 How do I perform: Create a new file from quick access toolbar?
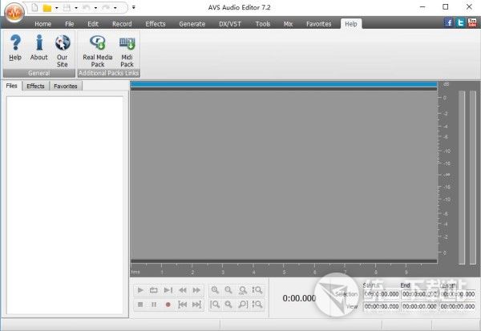(x=34, y=7)
